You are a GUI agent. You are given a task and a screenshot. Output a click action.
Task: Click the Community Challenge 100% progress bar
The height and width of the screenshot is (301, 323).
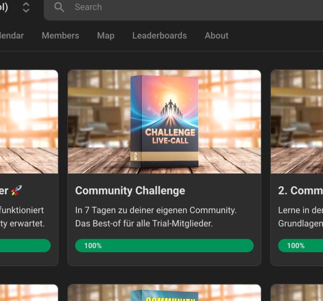click(164, 245)
